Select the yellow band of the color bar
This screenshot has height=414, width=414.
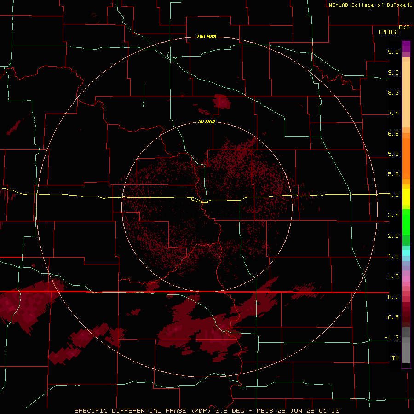tap(406, 197)
